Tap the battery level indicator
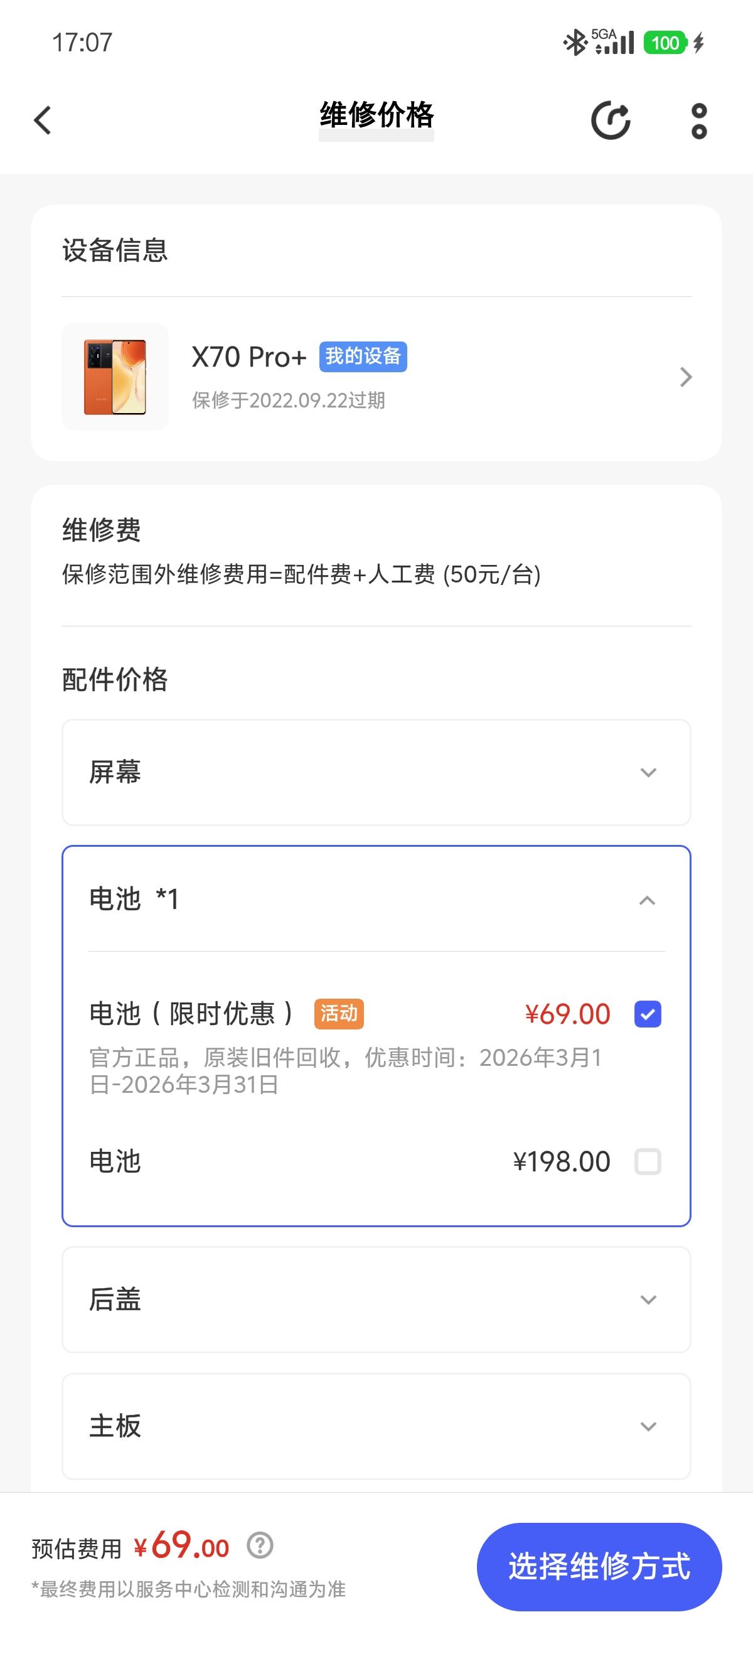This screenshot has height=1676, width=753. (665, 43)
